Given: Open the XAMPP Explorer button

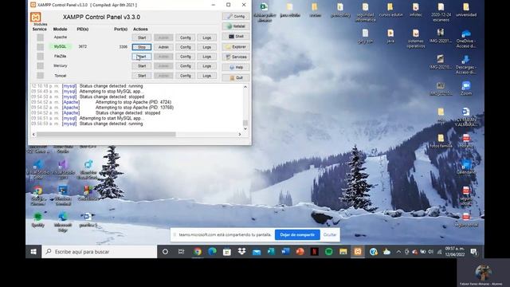Looking at the screenshot, I should click(x=236, y=47).
